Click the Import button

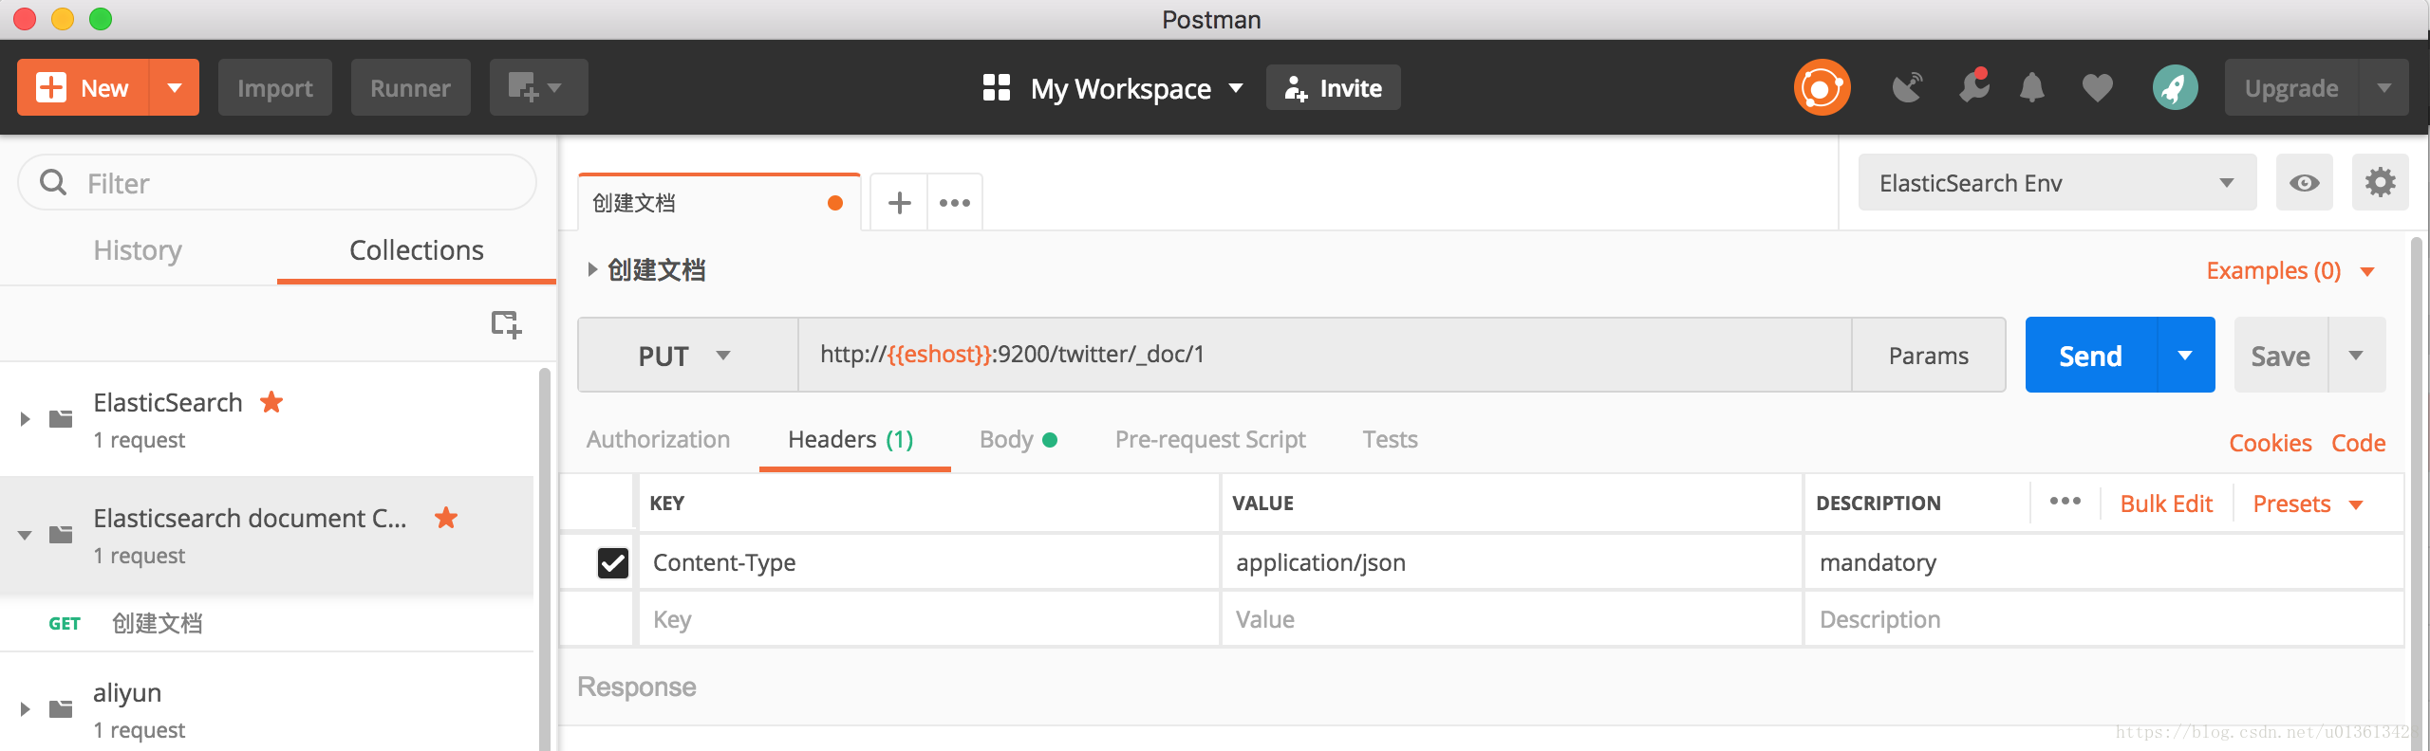[275, 87]
